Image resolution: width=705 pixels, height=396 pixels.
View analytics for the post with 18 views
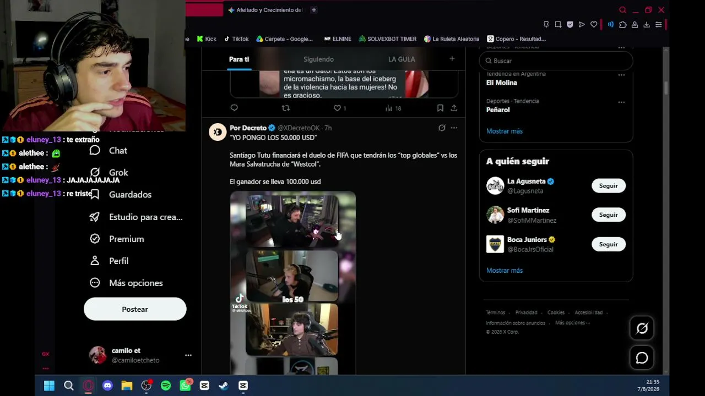[393, 108]
